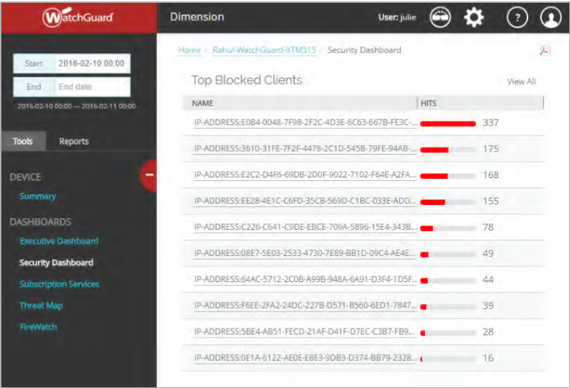Open client IP-ADDRESS:5BE4-AB51-FECD
Screen dimensions: 570x388
306,332
